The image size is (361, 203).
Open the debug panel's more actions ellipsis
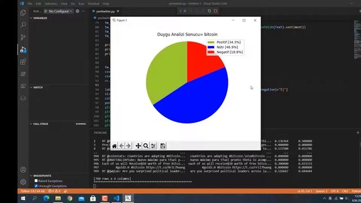(83, 11)
